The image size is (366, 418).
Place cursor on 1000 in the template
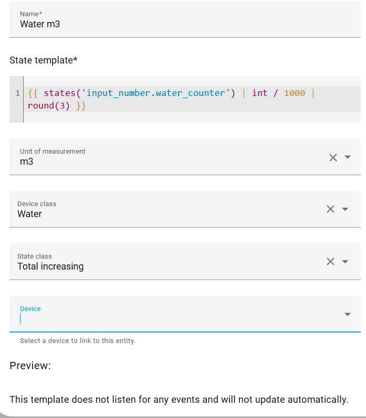coord(294,93)
